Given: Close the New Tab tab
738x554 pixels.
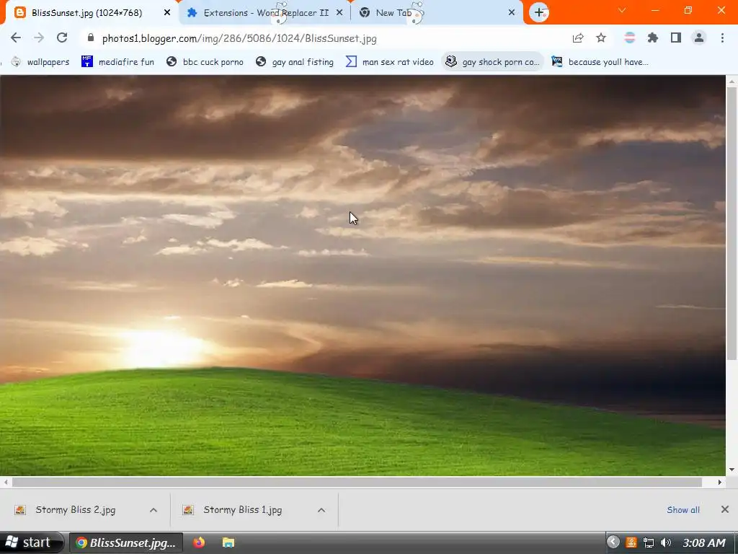Looking at the screenshot, I should pos(512,13).
